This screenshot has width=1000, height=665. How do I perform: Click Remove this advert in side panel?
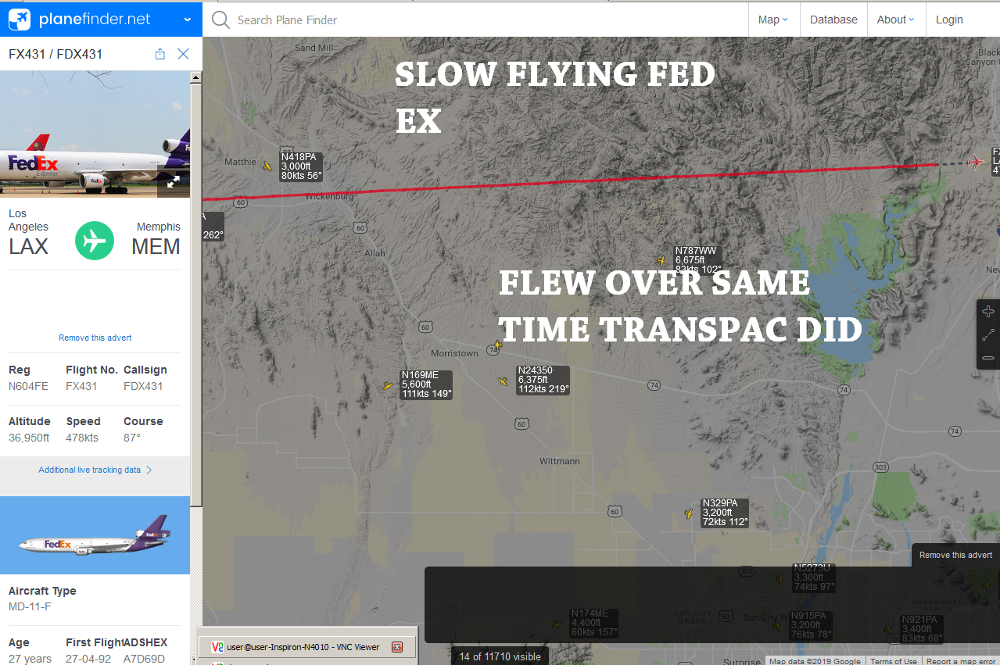click(95, 338)
